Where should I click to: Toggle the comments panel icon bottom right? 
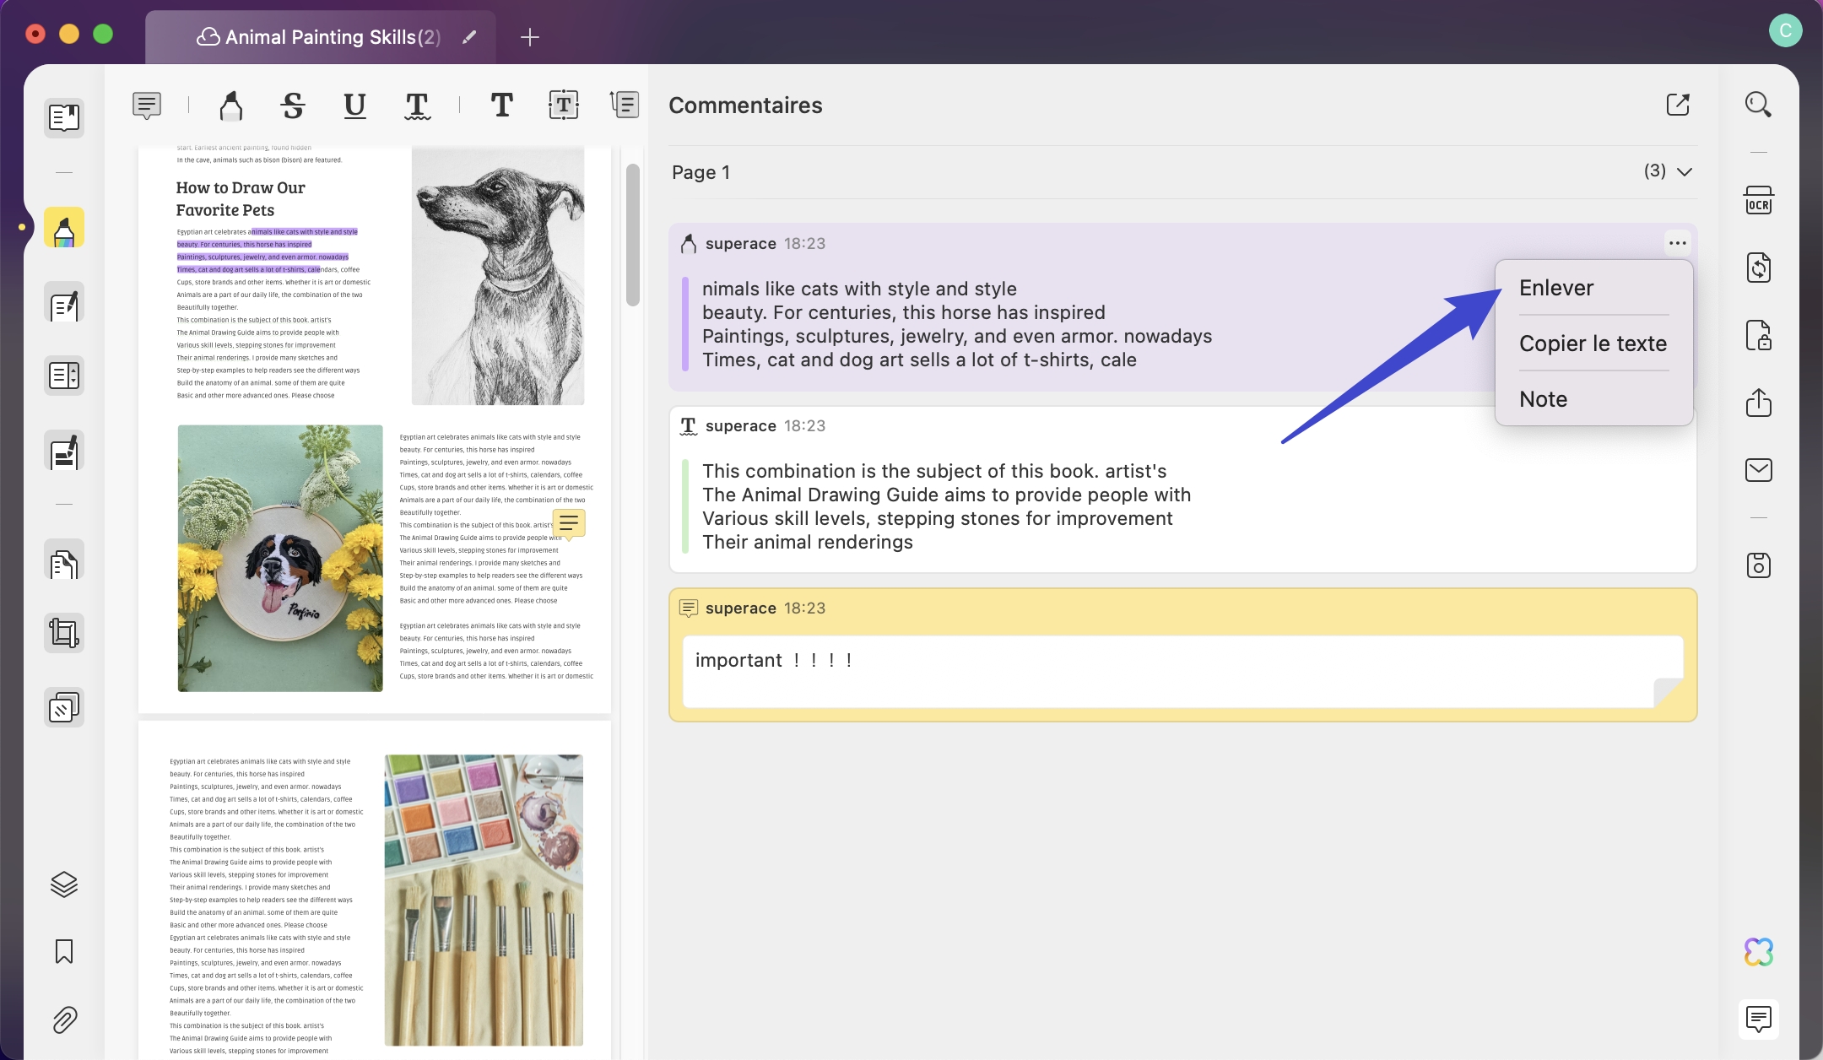click(x=1758, y=1019)
